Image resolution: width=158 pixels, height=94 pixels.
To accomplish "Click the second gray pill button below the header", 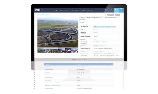I will tap(117, 15).
